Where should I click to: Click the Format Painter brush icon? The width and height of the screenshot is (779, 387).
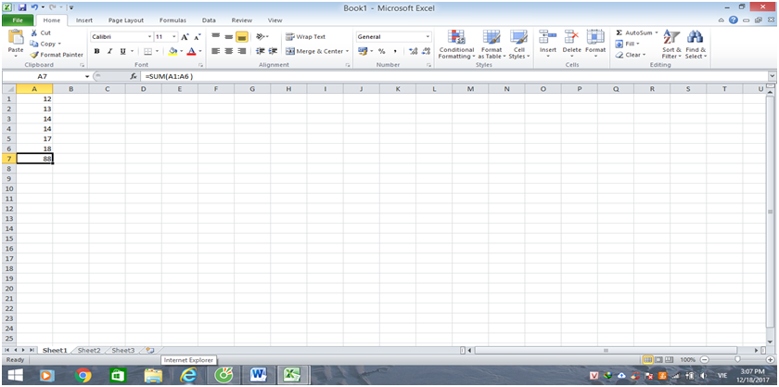(x=33, y=55)
